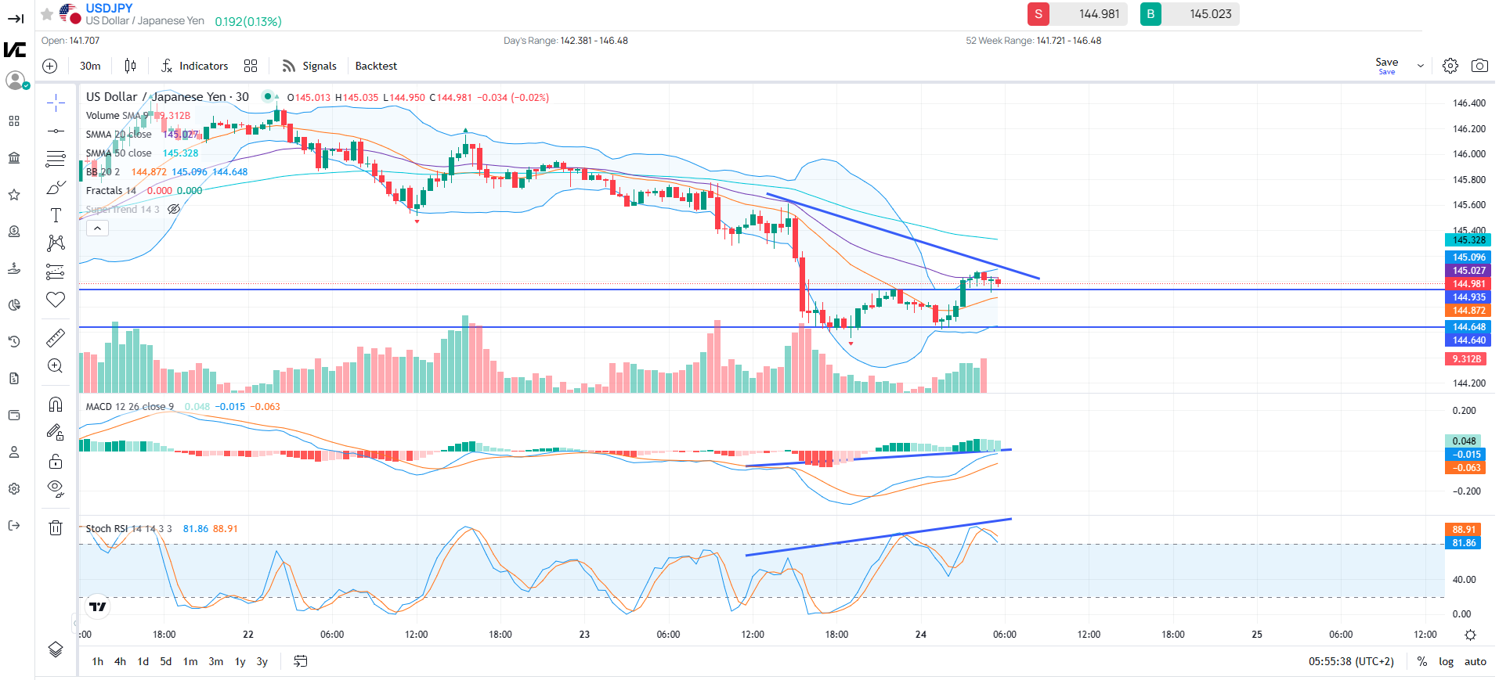Open the Save layout dropdown arrow
The height and width of the screenshot is (680, 1499).
pyautogui.click(x=1421, y=66)
